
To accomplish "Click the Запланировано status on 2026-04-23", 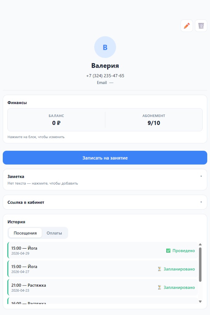I will tap(179, 288).
